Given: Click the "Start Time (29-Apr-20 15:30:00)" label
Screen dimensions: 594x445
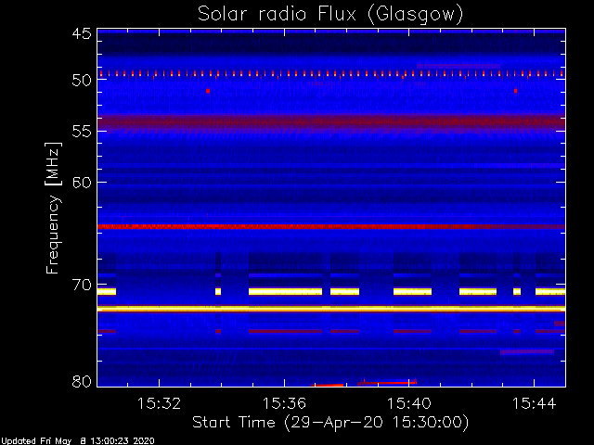Looking at the screenshot, I should pos(330,422).
